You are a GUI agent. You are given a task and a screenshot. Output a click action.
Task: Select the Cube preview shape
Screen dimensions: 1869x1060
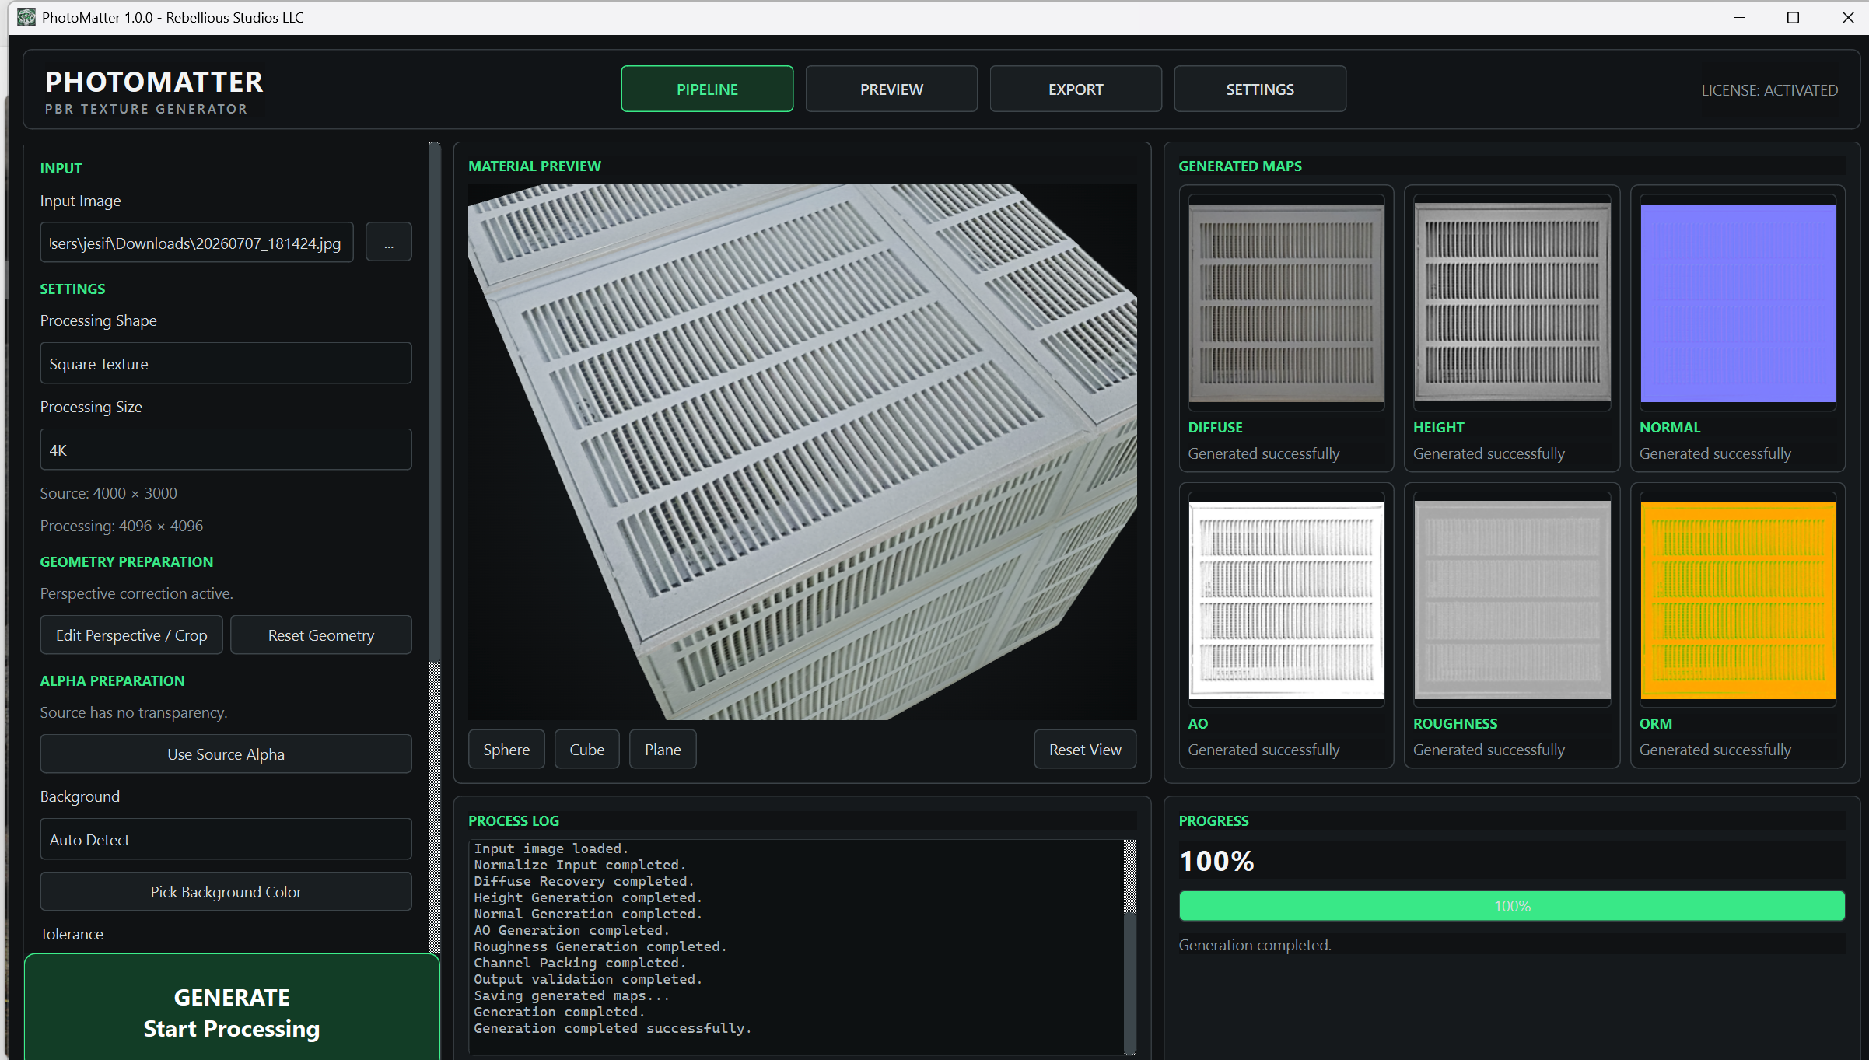click(587, 750)
